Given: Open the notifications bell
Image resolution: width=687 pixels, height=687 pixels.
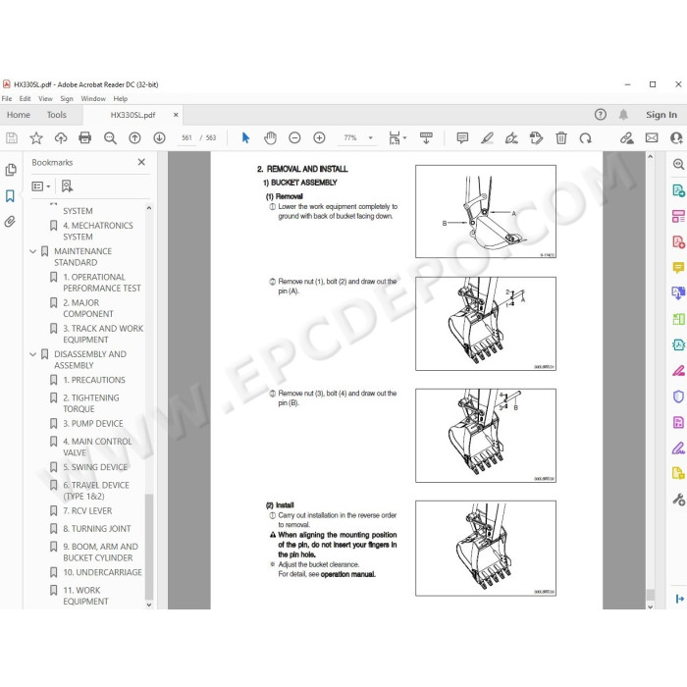Looking at the screenshot, I should tap(623, 115).
